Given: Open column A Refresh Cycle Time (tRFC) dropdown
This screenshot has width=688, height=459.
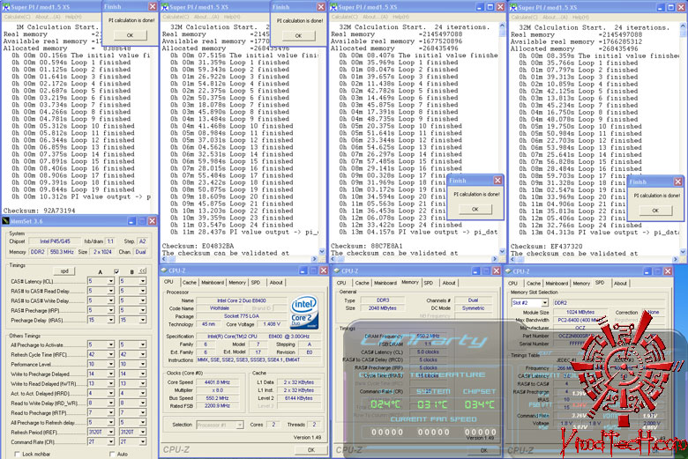Looking at the screenshot, I should [110, 354].
